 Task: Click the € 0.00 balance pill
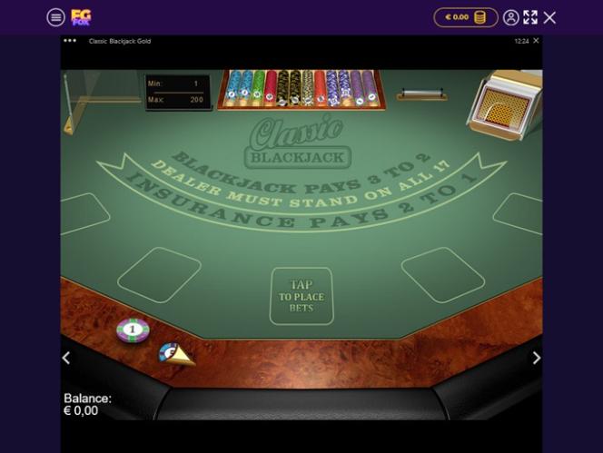pyautogui.click(x=466, y=17)
